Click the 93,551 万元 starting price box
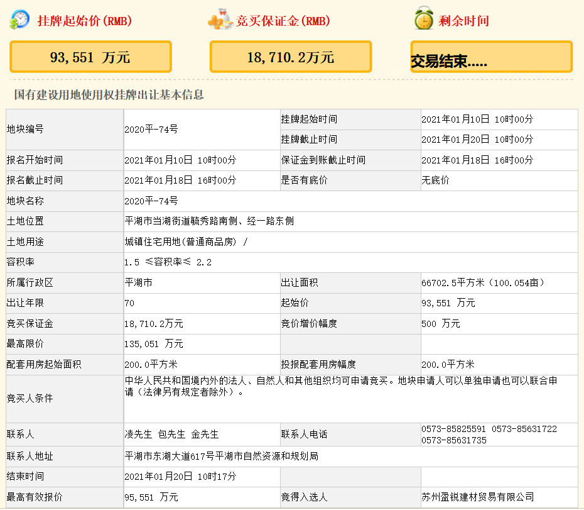 90,57
